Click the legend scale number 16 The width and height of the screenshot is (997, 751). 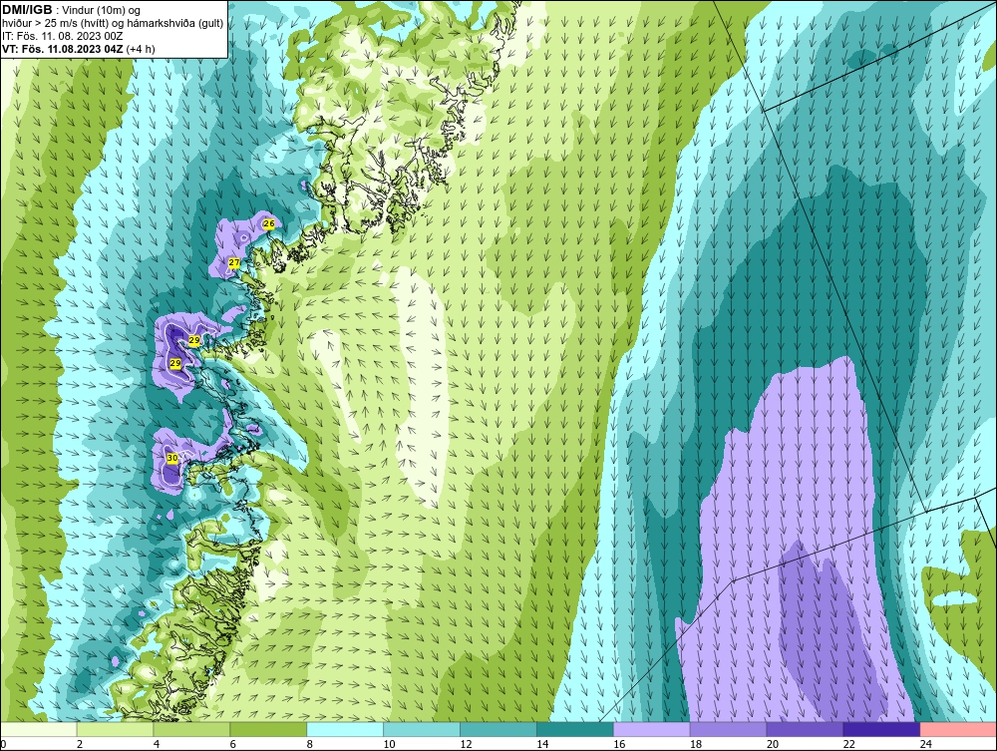point(619,744)
